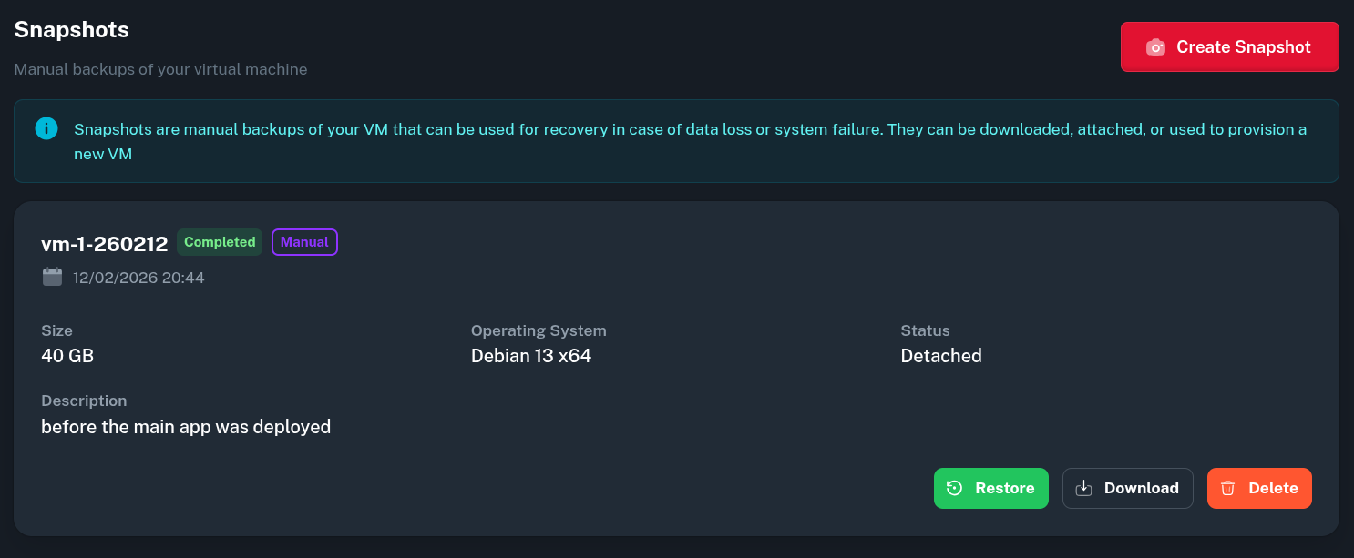Image resolution: width=1354 pixels, height=558 pixels.
Task: Click the description text about main app
Action: (186, 426)
